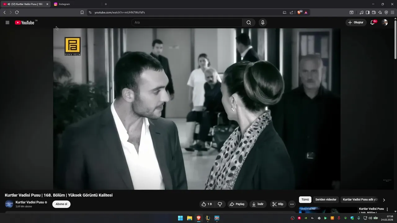Image resolution: width=397 pixels, height=223 pixels.
Task: Open the channel avatar beside subscriber count
Action: pos(9,204)
